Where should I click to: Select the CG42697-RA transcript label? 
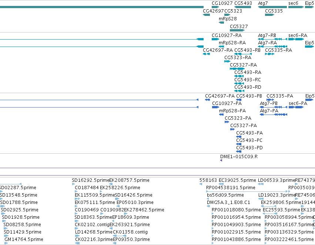[218, 50]
